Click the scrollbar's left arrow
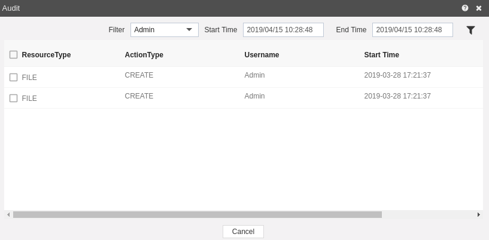 pos(8,214)
